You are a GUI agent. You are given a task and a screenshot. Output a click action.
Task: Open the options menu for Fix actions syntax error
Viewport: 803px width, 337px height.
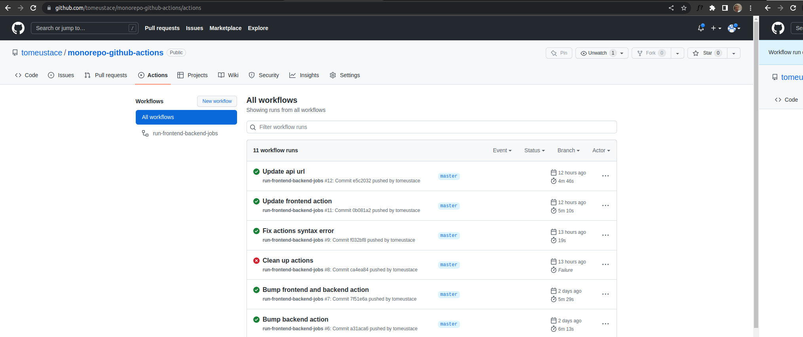point(606,235)
